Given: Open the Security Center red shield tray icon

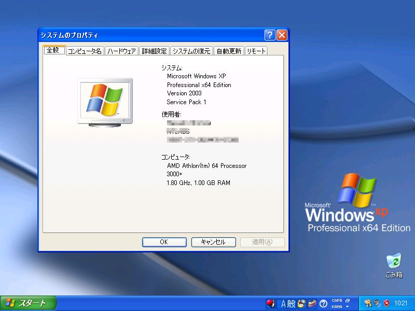Looking at the screenshot, I should [386, 303].
